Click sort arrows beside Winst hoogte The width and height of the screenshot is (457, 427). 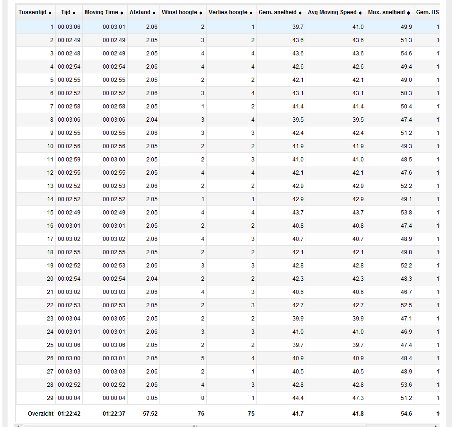click(201, 13)
